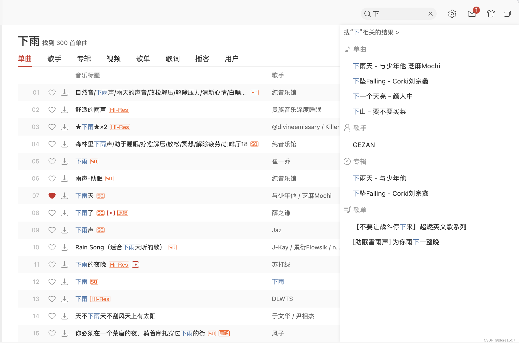This screenshot has height=344, width=519.
Task: Download the song 舒适的雨声
Action: pos(64,110)
